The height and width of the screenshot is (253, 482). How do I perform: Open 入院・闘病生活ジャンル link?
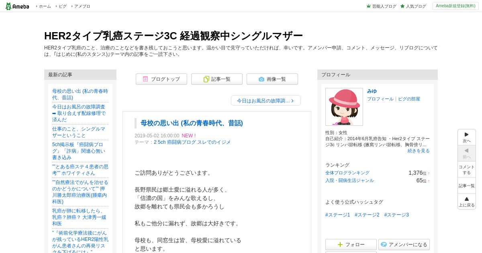pos(349,180)
